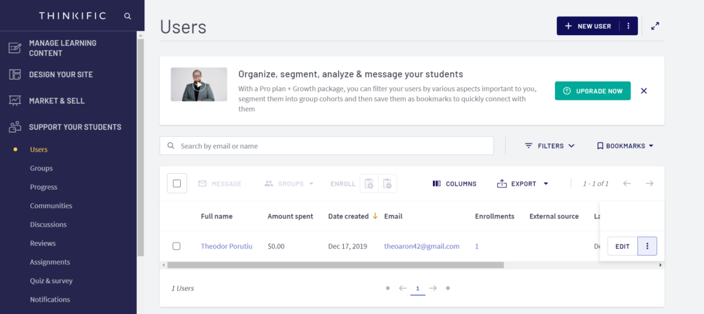704x314 pixels.
Task: Select the Theodor Porutiu row checkbox
Action: tap(177, 246)
